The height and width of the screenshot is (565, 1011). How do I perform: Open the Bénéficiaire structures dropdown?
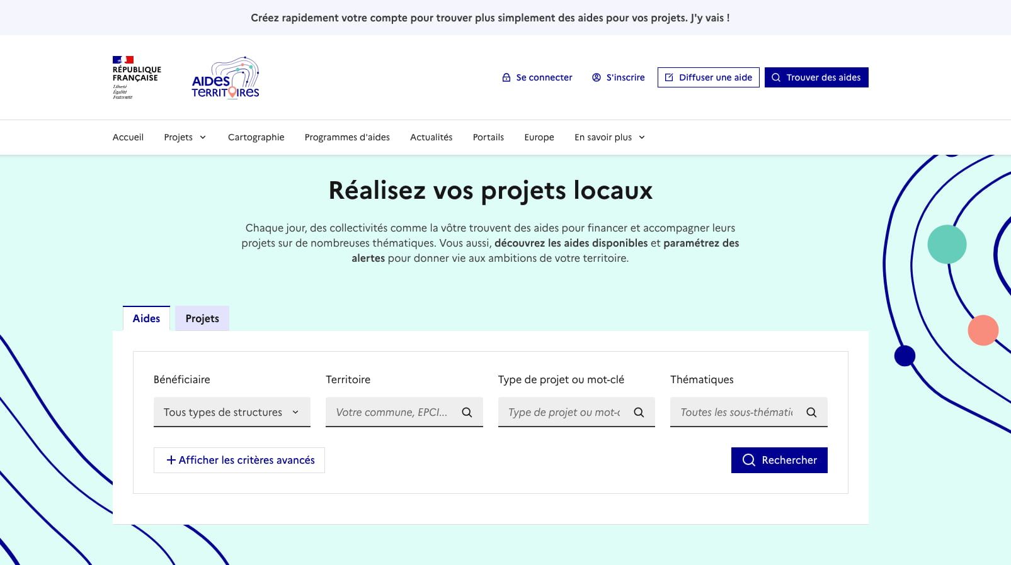click(x=232, y=412)
